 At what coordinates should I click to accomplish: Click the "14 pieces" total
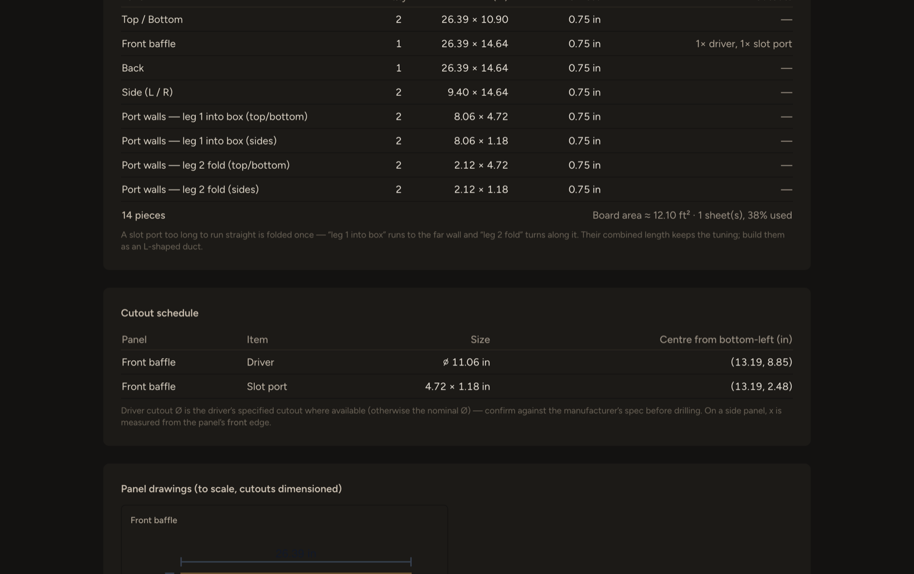[x=143, y=215]
